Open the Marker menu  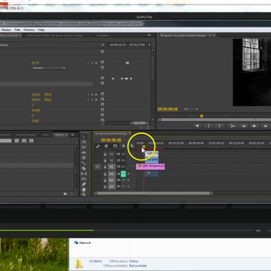coord(6,30)
